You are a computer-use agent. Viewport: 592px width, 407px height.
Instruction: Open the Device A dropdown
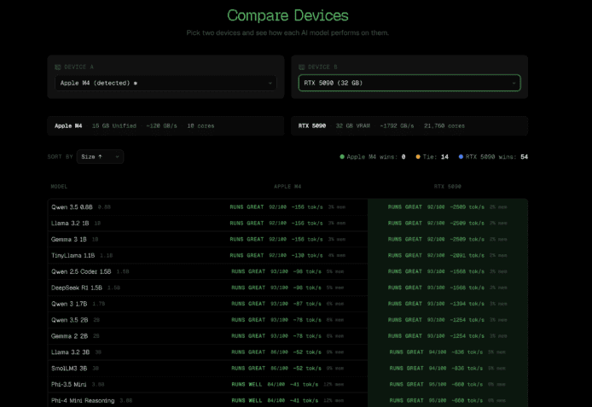pos(165,83)
